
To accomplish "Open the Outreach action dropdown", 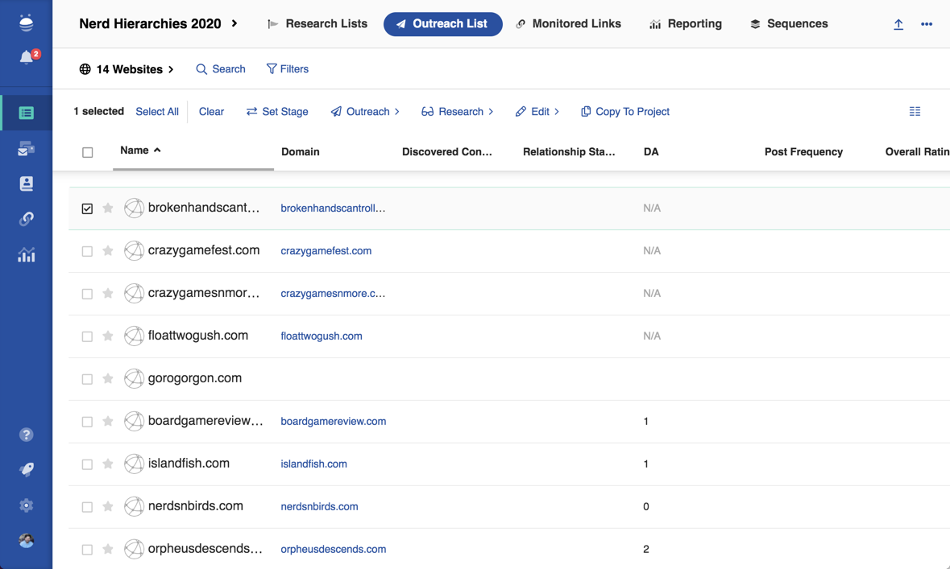I will [x=365, y=112].
